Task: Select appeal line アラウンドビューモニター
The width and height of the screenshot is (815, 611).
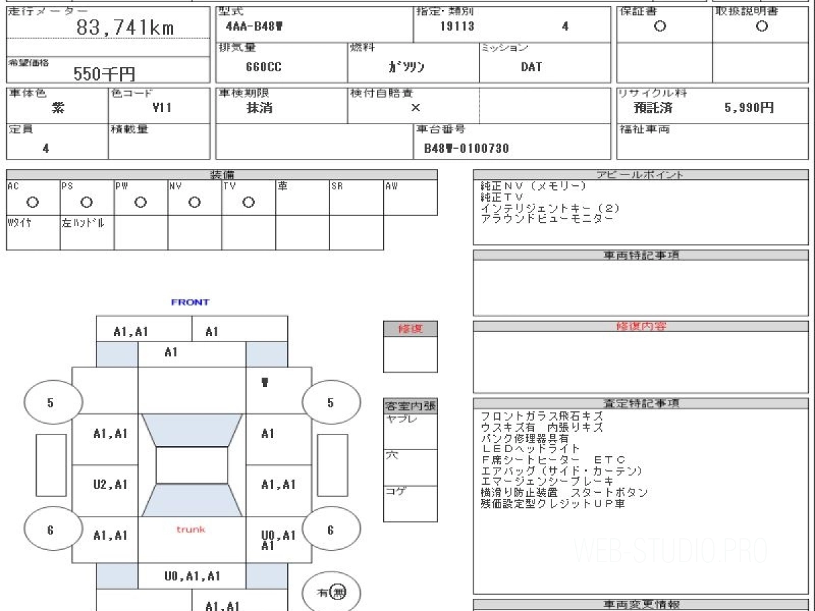Action: [547, 219]
